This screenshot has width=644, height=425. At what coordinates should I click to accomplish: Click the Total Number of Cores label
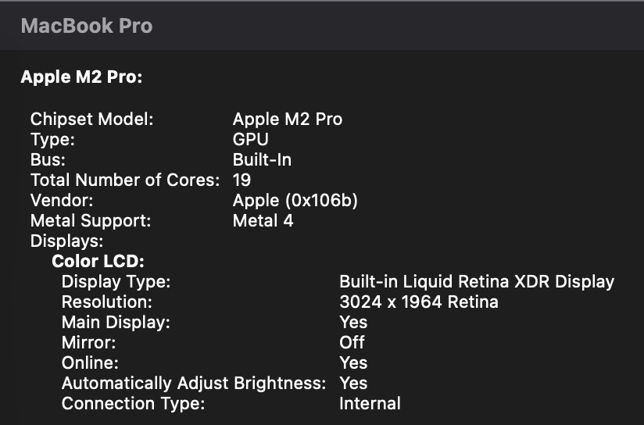(x=125, y=180)
